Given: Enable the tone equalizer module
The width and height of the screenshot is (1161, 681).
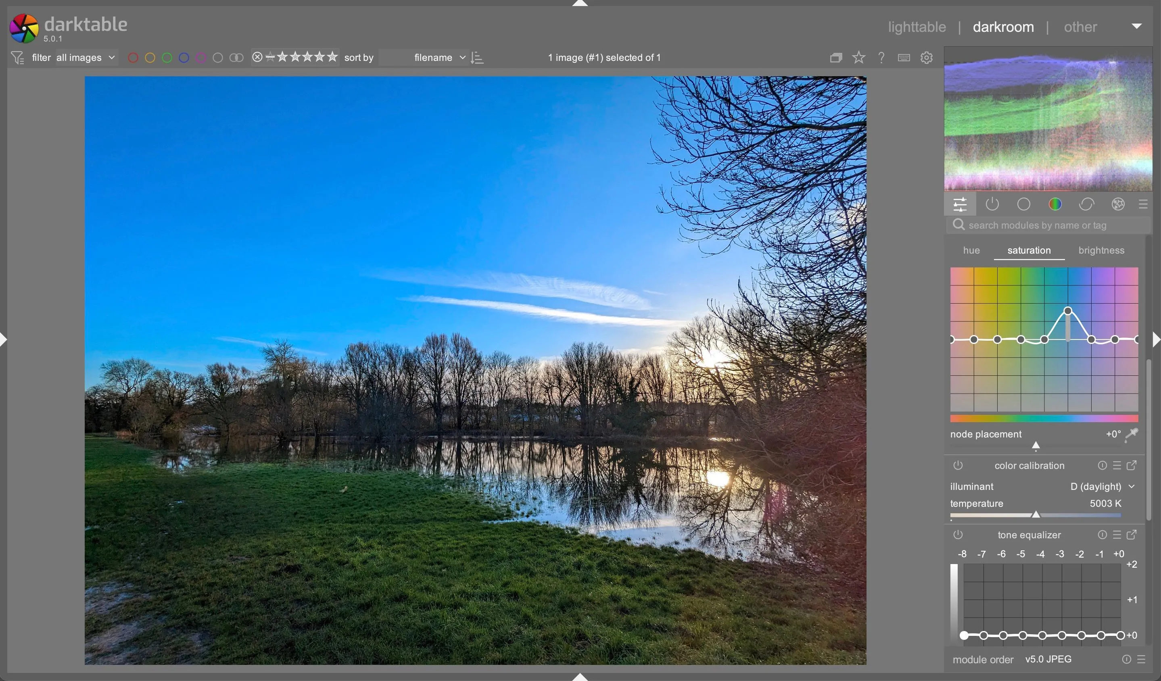Looking at the screenshot, I should 958,535.
